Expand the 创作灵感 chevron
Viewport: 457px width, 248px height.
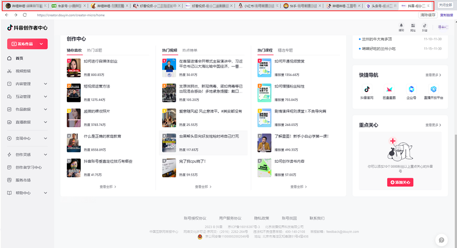(x=46, y=155)
